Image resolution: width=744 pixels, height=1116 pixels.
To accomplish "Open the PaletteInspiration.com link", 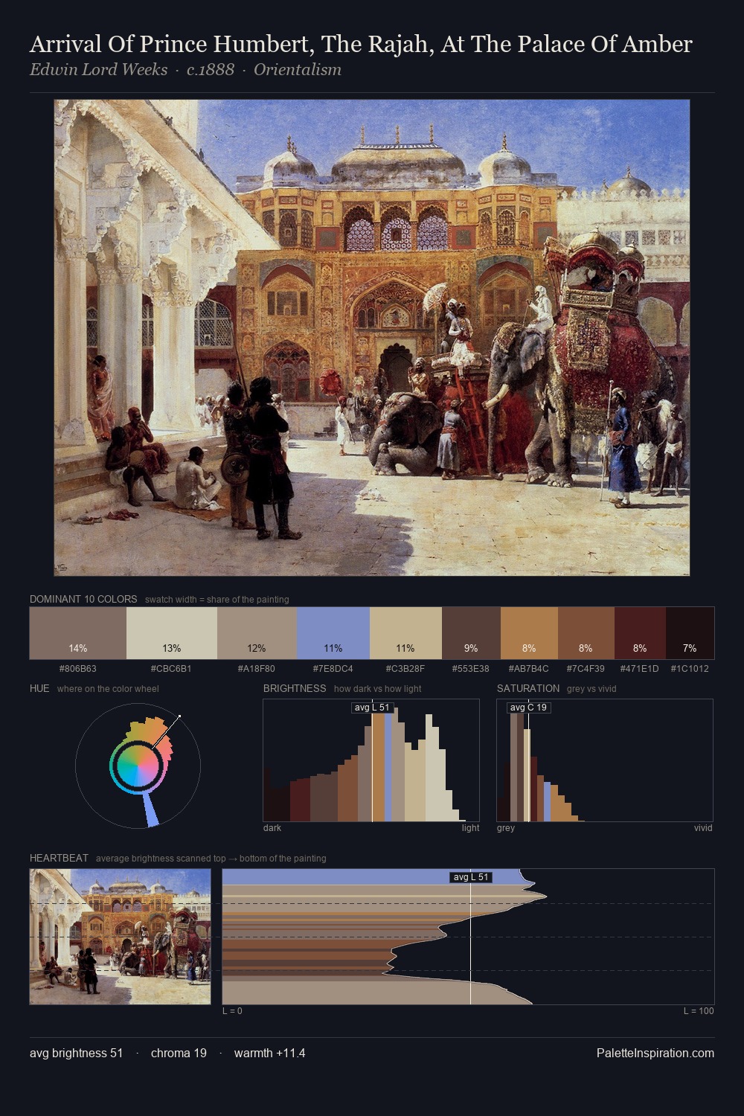I will [x=655, y=1053].
